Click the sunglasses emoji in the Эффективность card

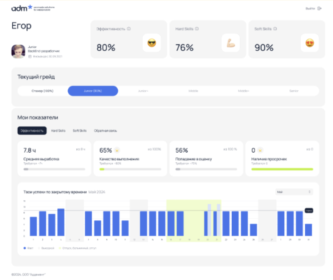point(152,43)
